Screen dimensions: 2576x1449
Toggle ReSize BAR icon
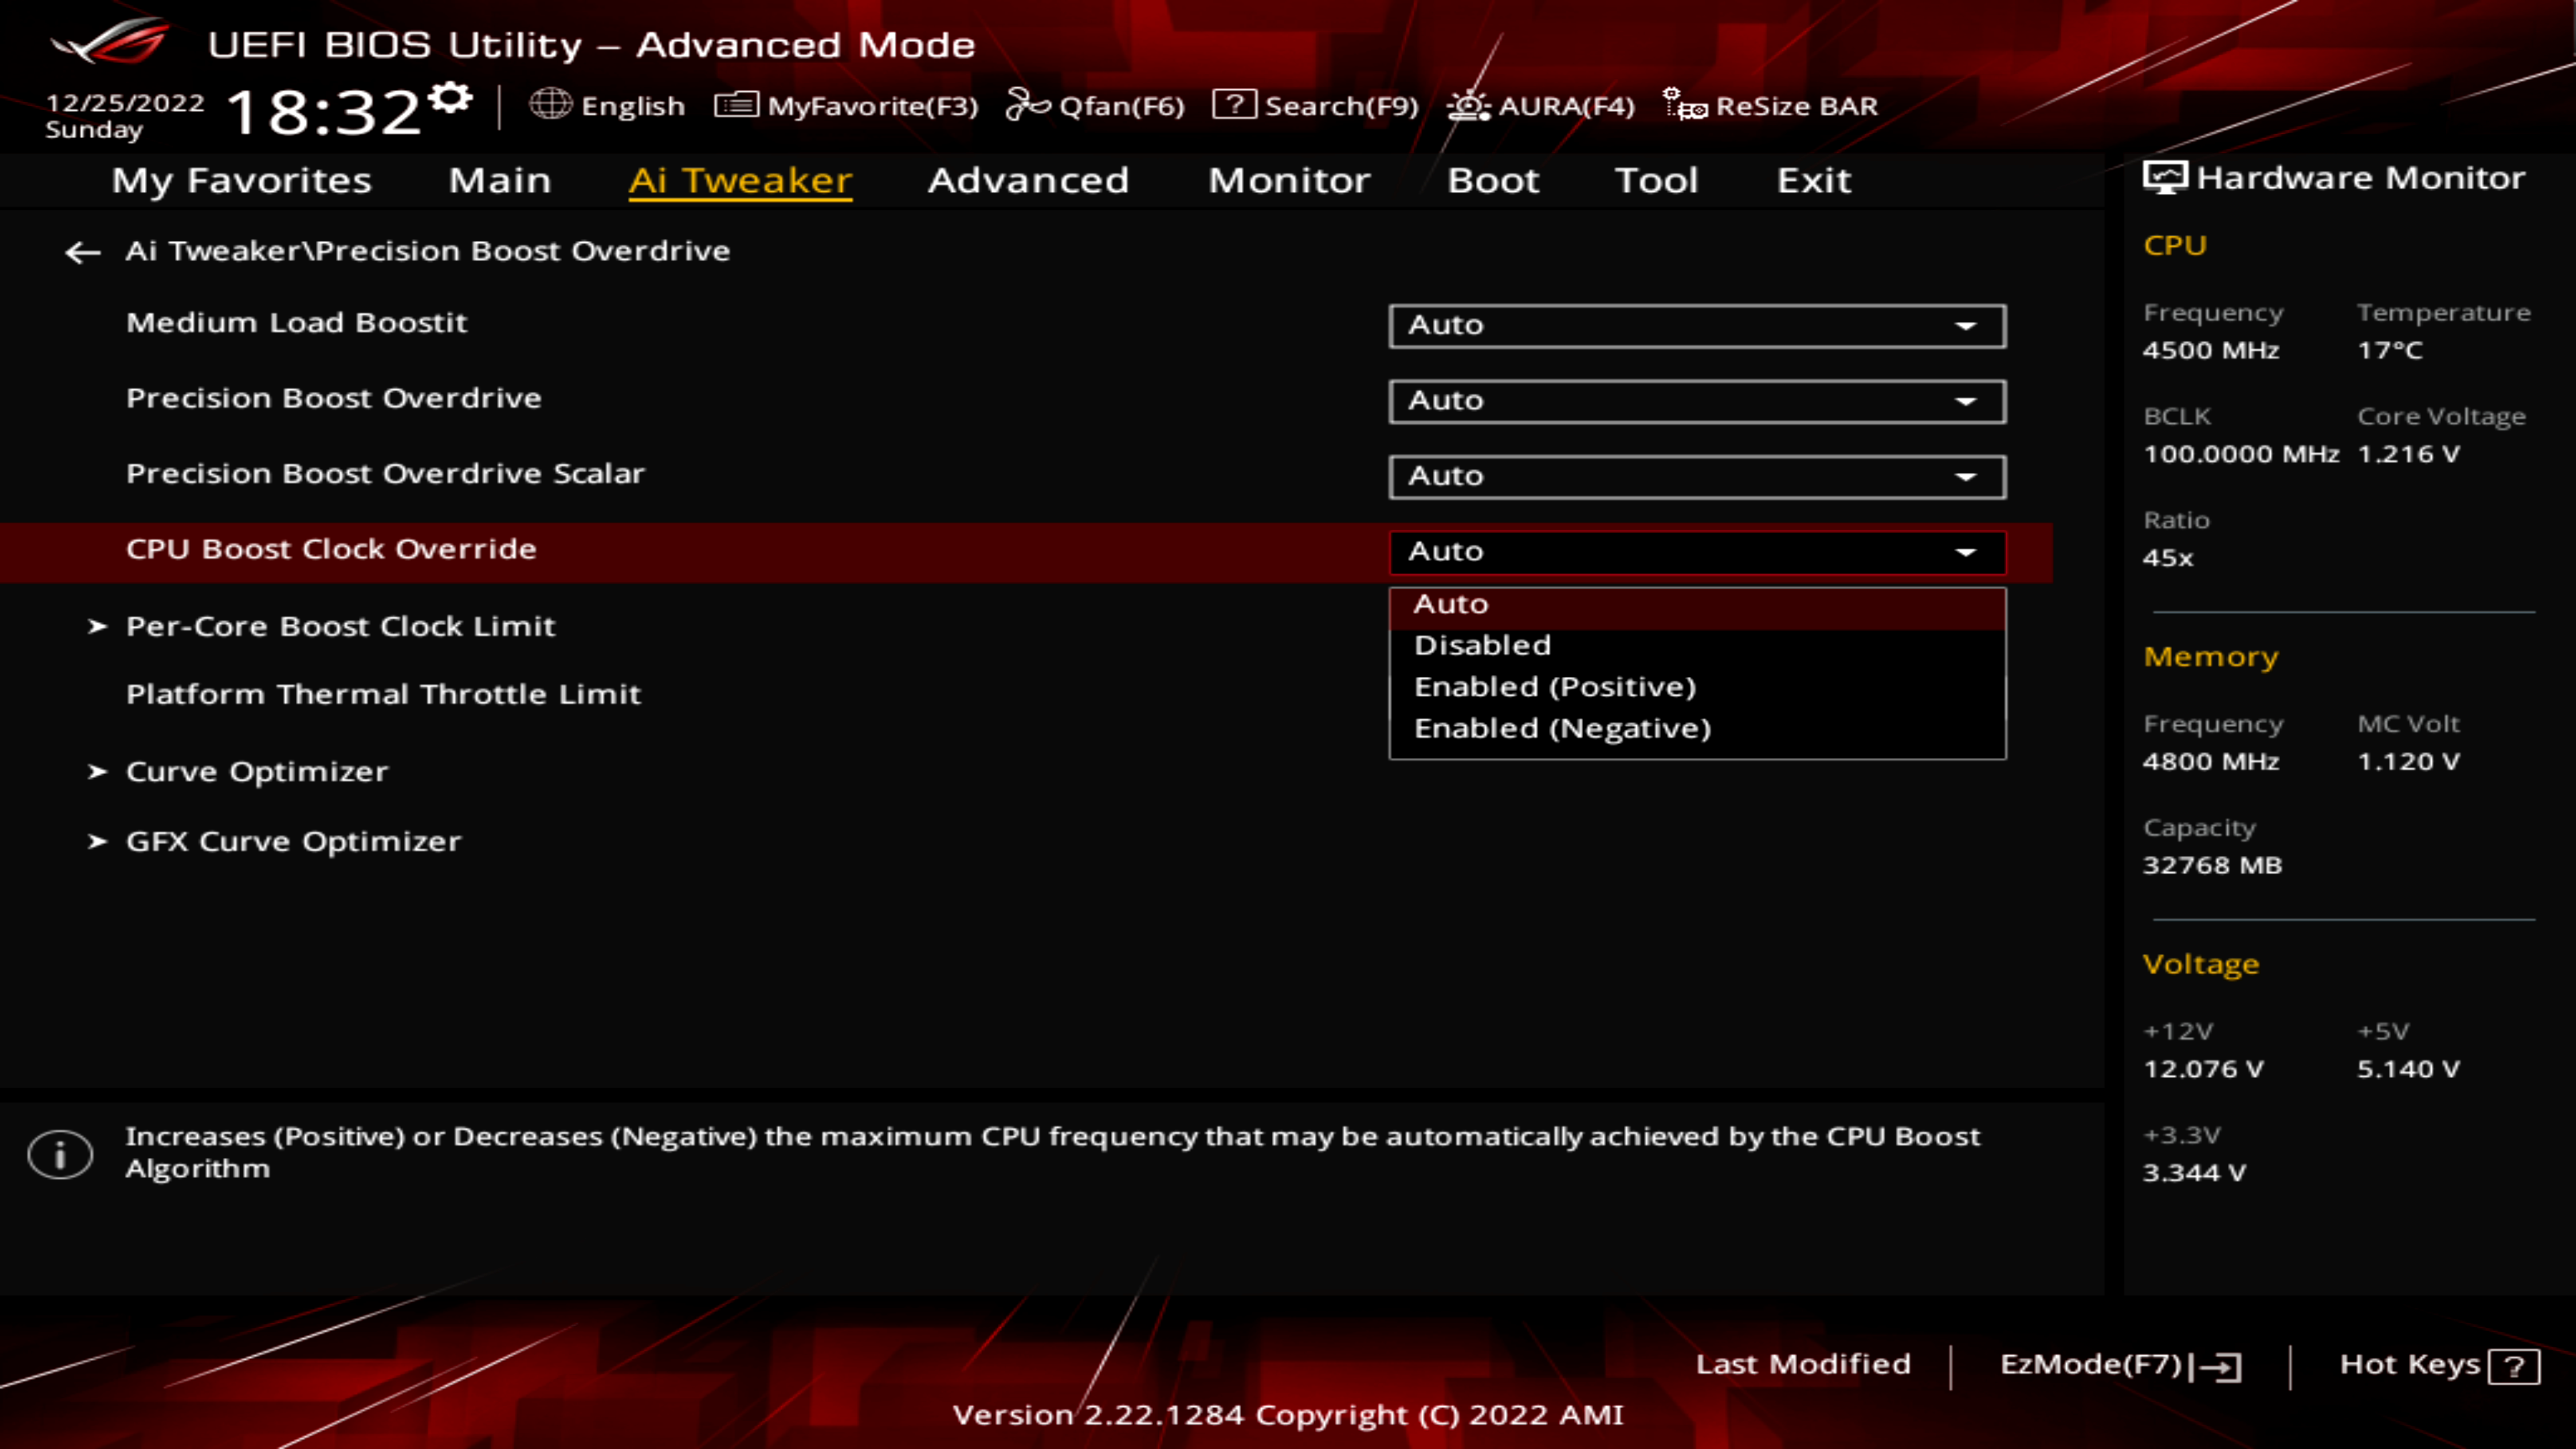click(x=1685, y=104)
